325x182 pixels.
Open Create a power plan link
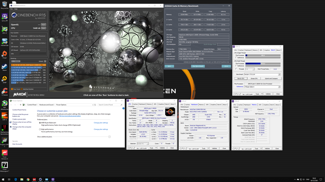click(x=19, y=119)
